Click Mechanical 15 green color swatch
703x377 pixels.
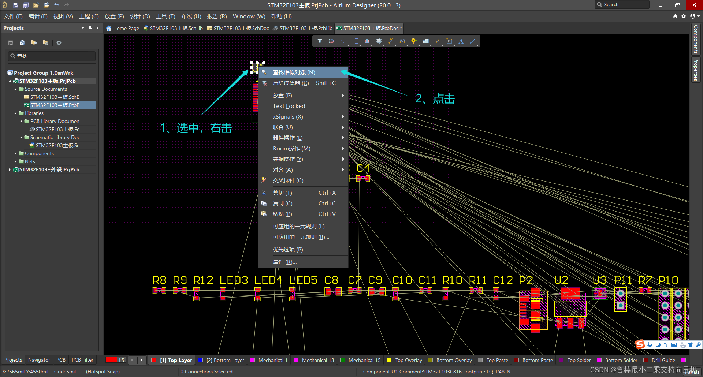(343, 360)
